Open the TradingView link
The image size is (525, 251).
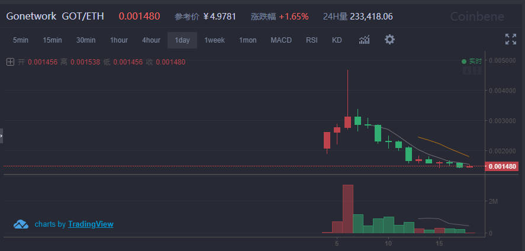click(x=91, y=224)
